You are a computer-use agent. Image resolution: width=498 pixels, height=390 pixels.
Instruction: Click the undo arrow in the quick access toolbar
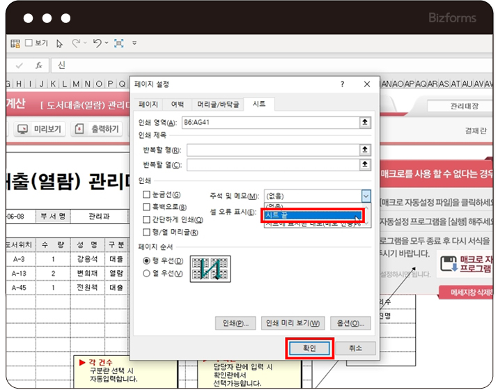(97, 43)
